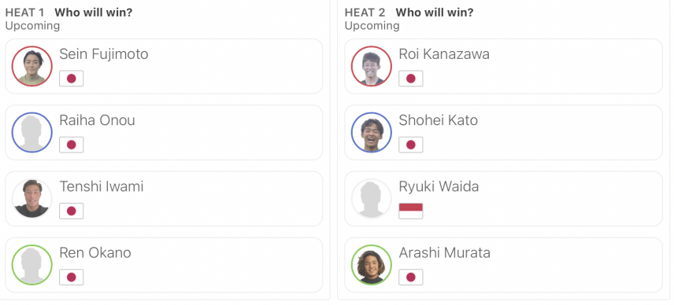Click the Japan flag under Shohei Kato
This screenshot has height=305, width=674.
tap(411, 145)
